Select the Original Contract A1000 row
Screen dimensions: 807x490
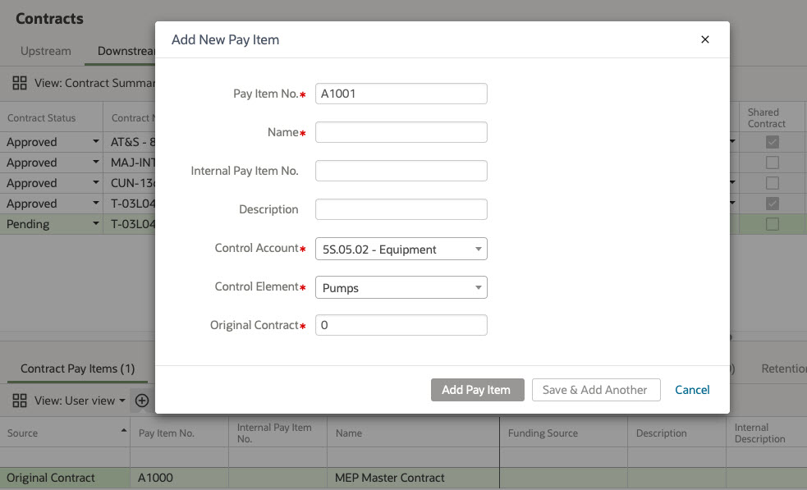coord(404,478)
